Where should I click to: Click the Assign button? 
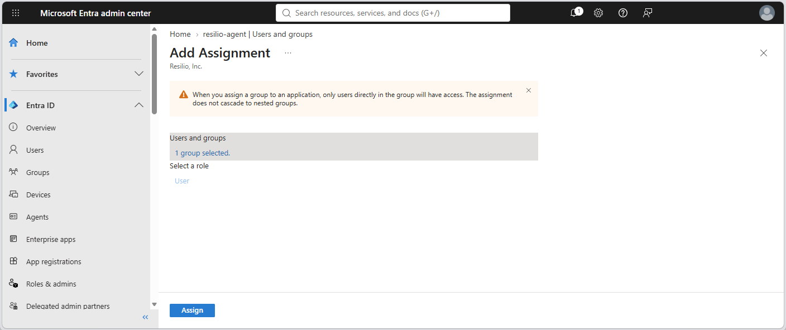coord(192,310)
